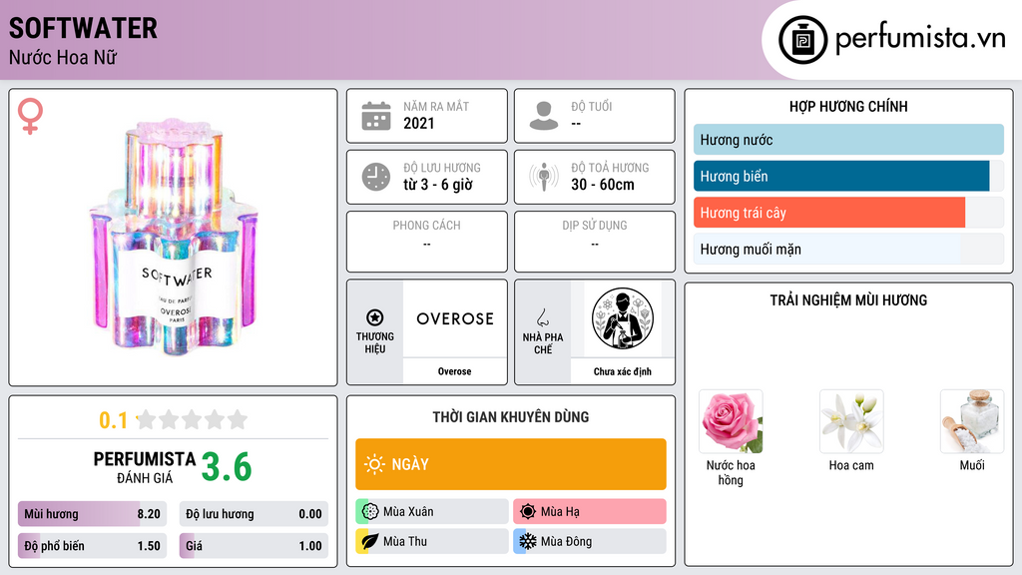Click the leaf icon for Mùa Thu
The height and width of the screenshot is (575, 1022).
click(x=370, y=541)
